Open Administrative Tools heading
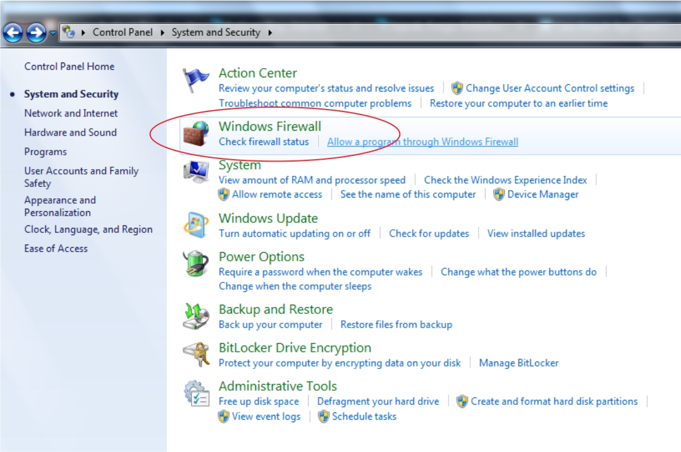The width and height of the screenshot is (681, 452). (x=278, y=386)
